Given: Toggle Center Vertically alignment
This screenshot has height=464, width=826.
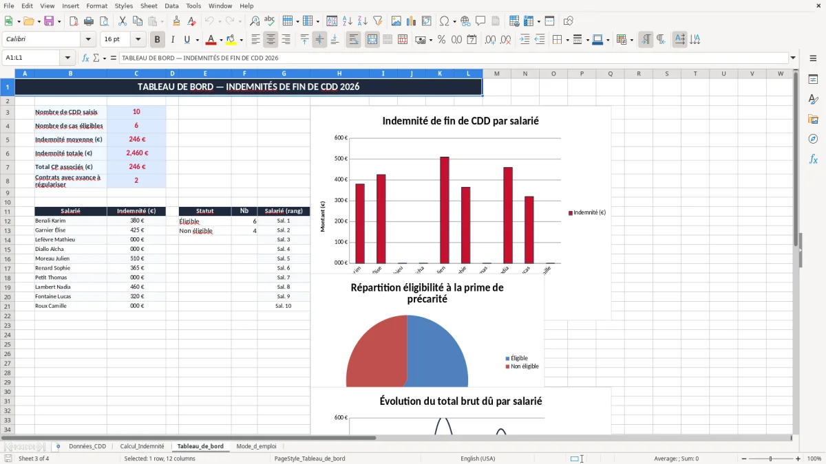Looking at the screenshot, I should pos(319,40).
